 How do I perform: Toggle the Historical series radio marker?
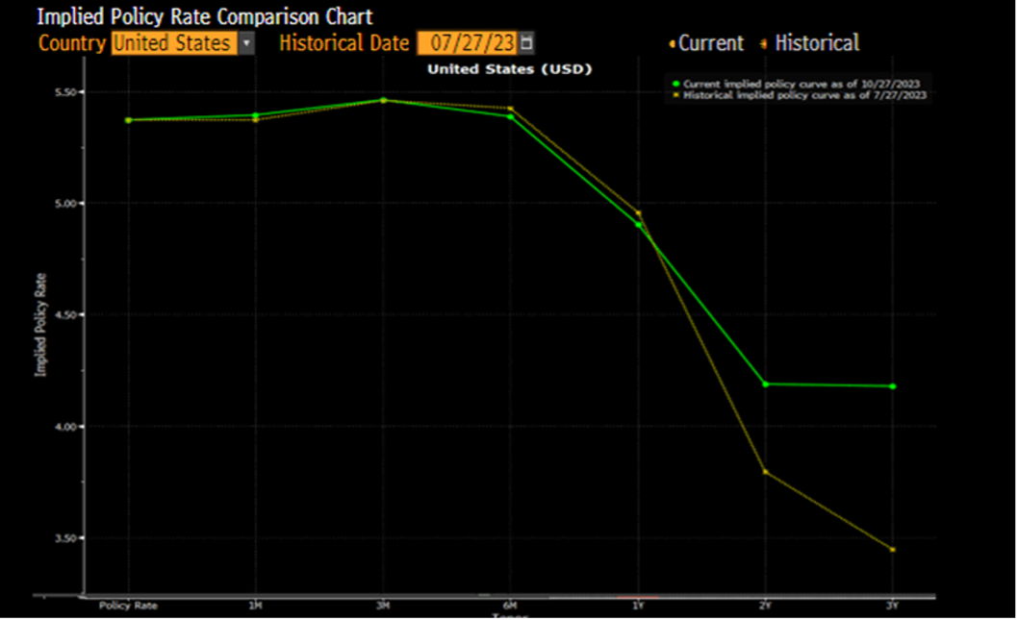click(x=765, y=44)
